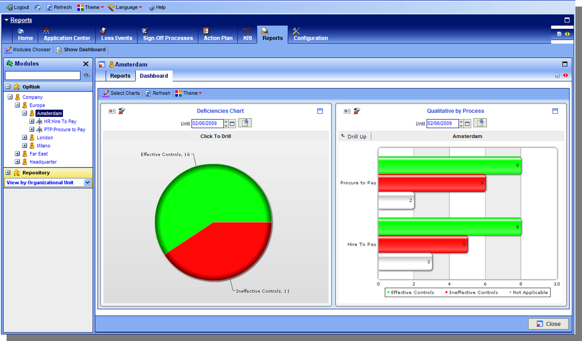This screenshot has width=582, height=341.
Task: Select Amsterdam in the module tree
Action: coord(49,113)
